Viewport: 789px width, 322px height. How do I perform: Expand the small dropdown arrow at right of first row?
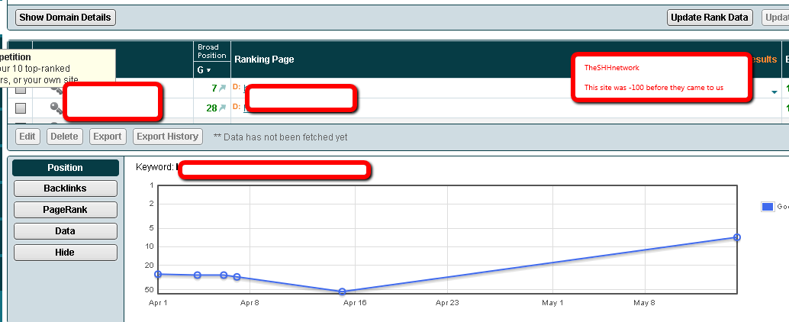(775, 92)
